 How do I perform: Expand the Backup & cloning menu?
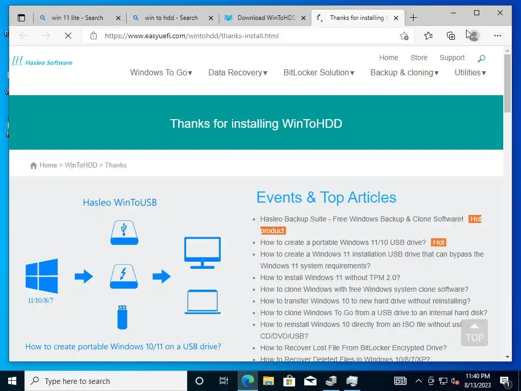click(404, 72)
